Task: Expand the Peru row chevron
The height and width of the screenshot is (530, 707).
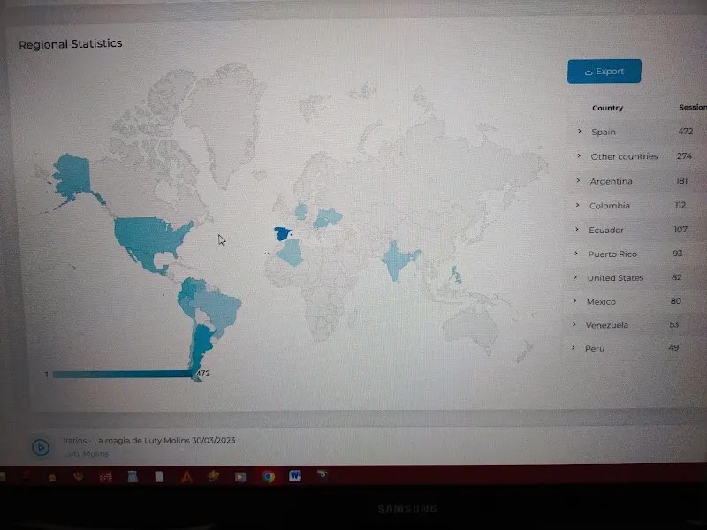Action: [573, 347]
